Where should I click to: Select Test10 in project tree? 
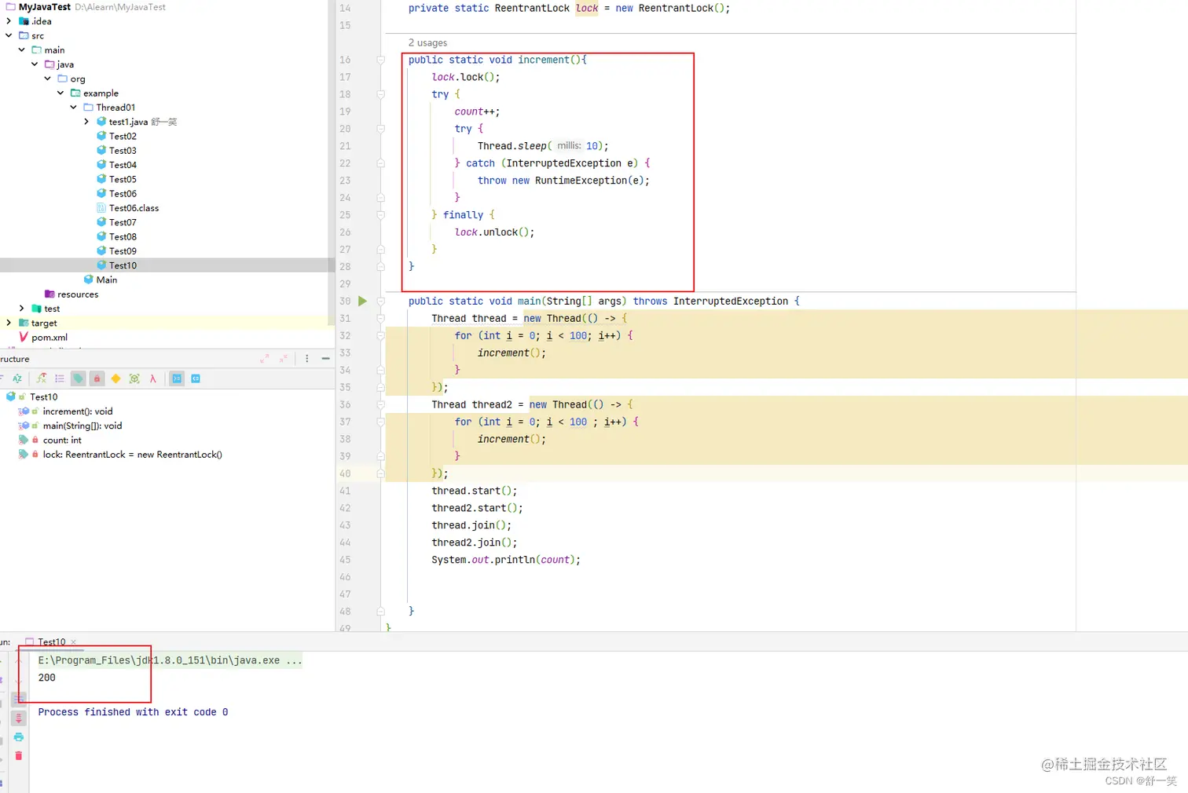click(x=123, y=265)
